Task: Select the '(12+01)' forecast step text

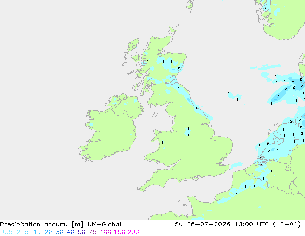Action: coord(287,224)
